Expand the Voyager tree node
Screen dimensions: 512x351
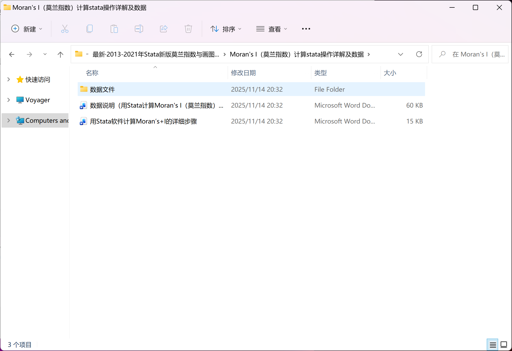coord(8,100)
